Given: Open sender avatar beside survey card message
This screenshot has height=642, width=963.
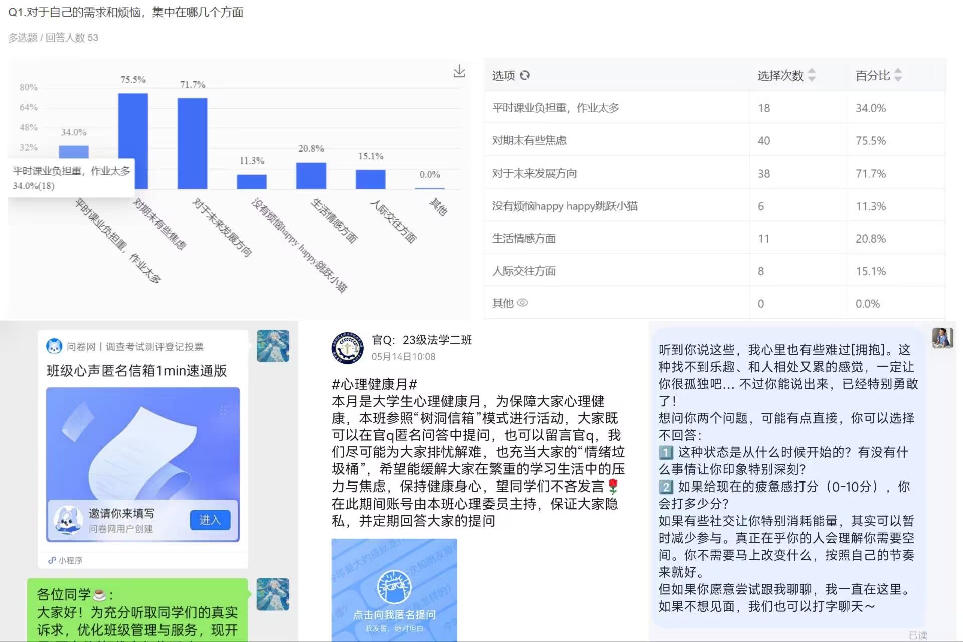Looking at the screenshot, I should pyautogui.click(x=273, y=346).
